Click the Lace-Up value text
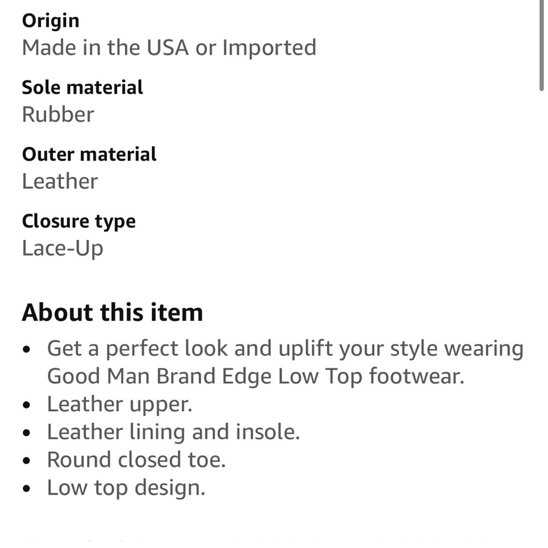548x548 pixels. coord(62,248)
